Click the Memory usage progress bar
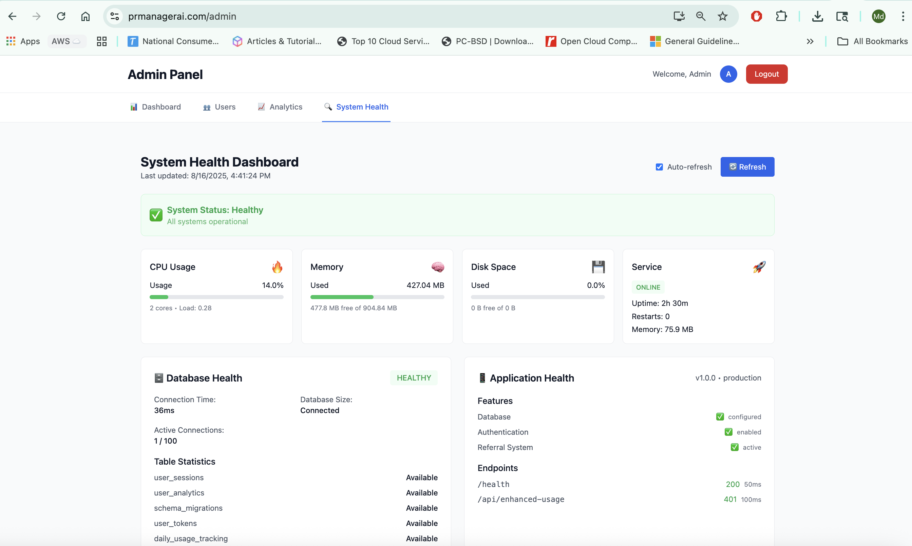The height and width of the screenshot is (546, 912). pyautogui.click(x=377, y=297)
